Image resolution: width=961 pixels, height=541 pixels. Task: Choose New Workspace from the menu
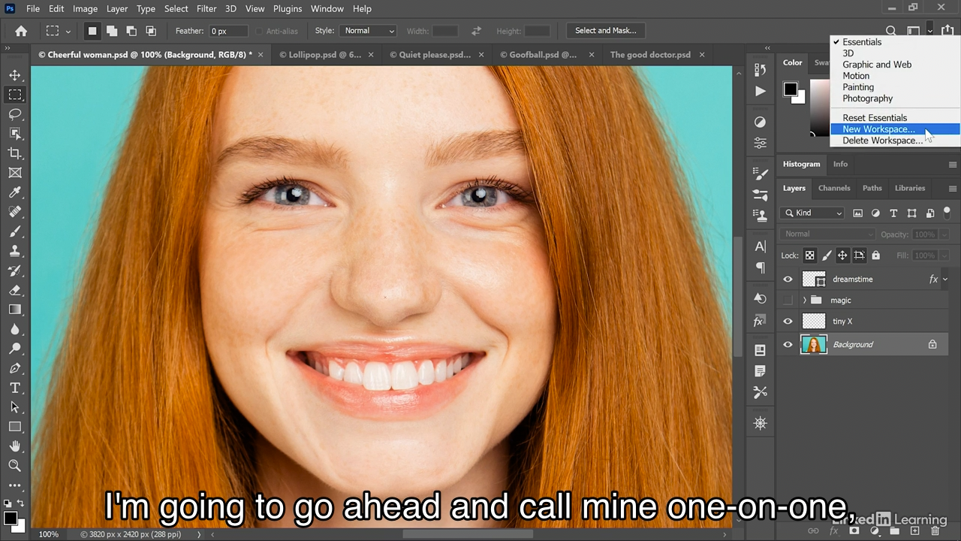[x=878, y=129]
